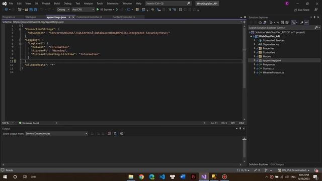Screen dimensions: 322x181
Task: Close the Output panel
Action: click(244, 129)
